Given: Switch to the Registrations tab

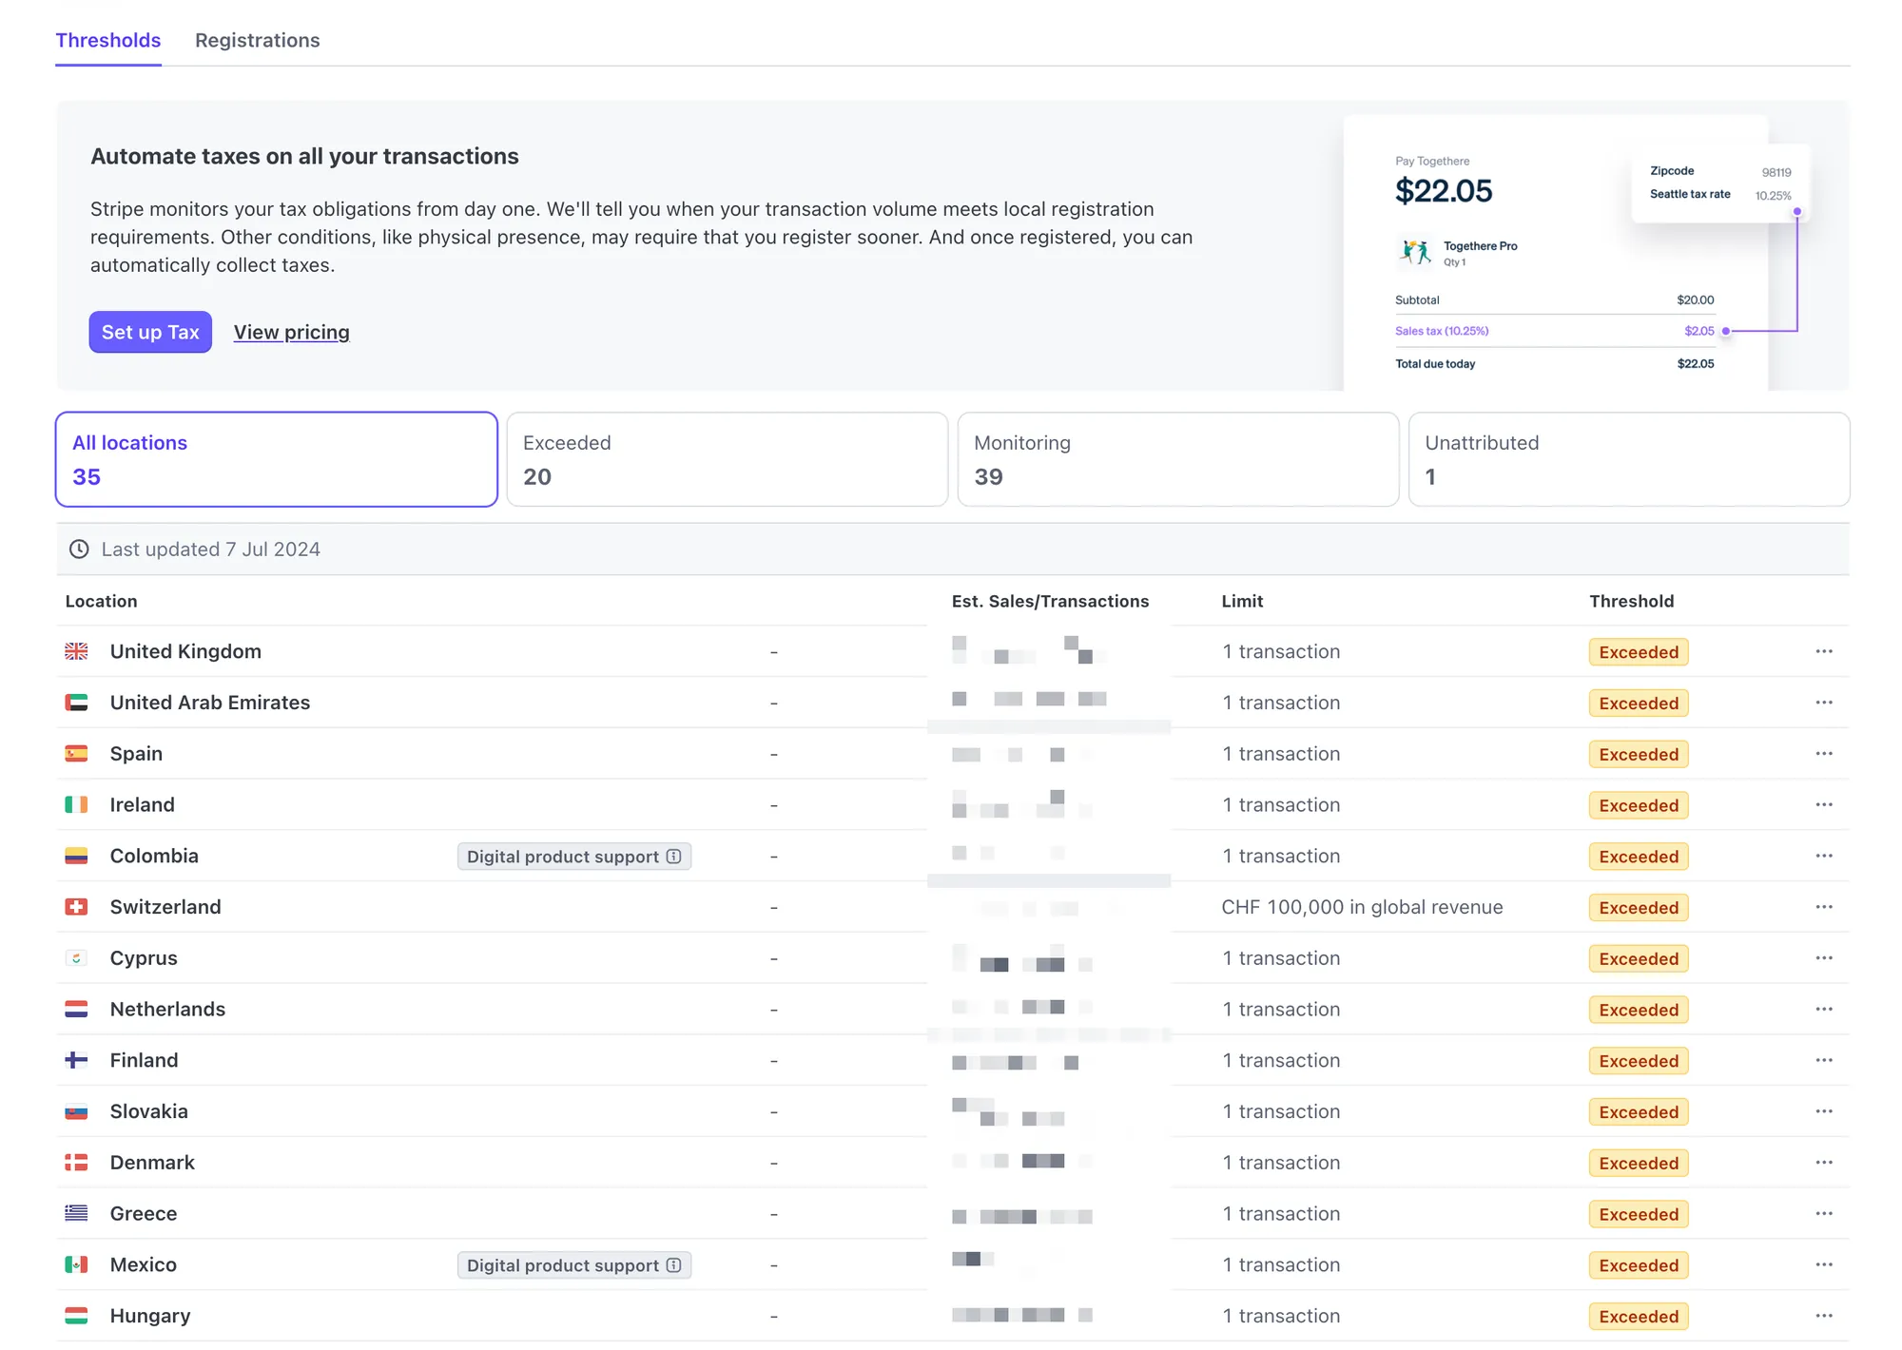Looking at the screenshot, I should pos(257,40).
